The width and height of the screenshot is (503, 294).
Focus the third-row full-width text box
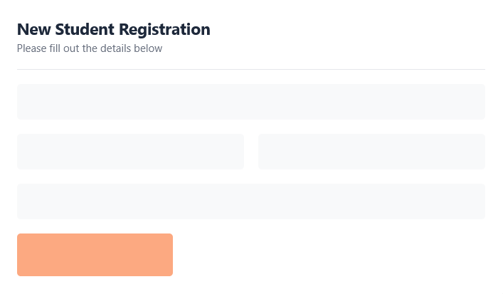[250, 201]
